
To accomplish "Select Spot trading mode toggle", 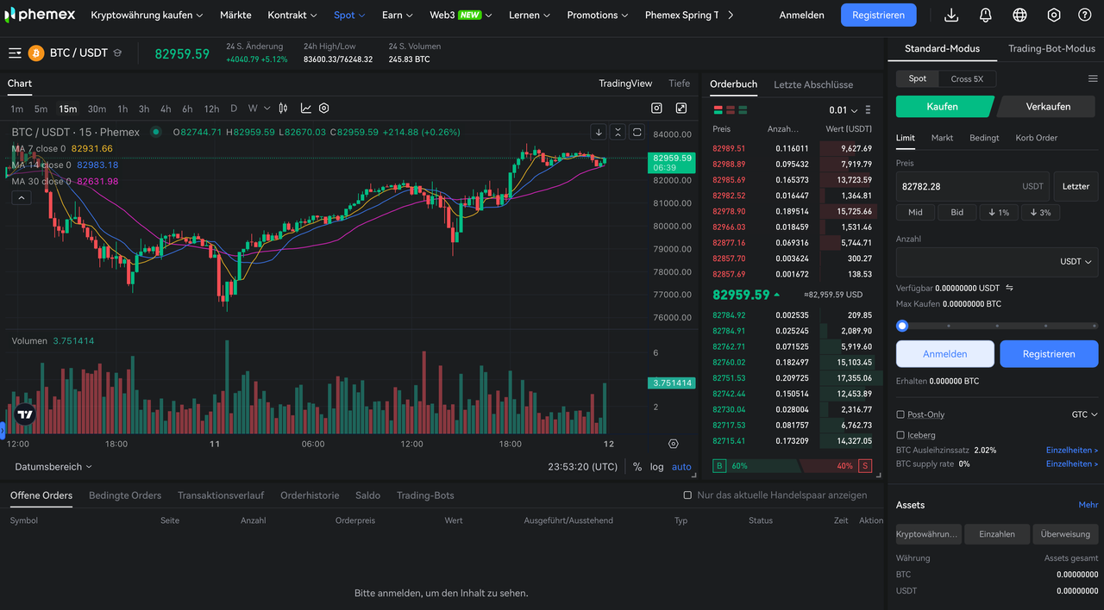I will pos(918,78).
